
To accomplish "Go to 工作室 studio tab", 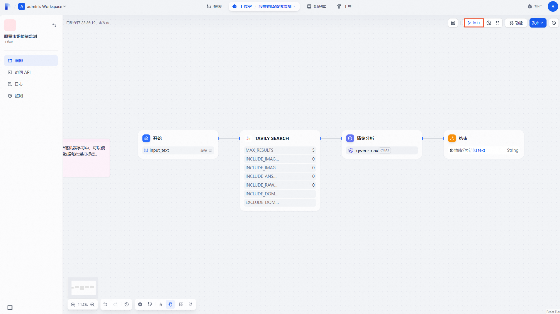I will tap(242, 6).
